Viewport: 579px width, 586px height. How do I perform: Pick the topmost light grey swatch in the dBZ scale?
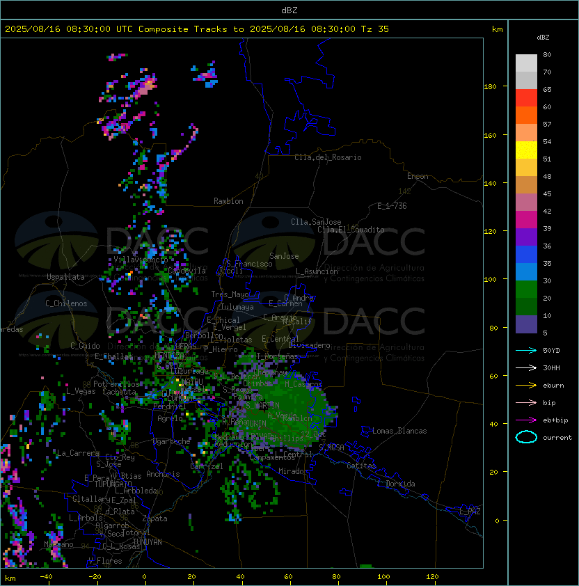526,63
